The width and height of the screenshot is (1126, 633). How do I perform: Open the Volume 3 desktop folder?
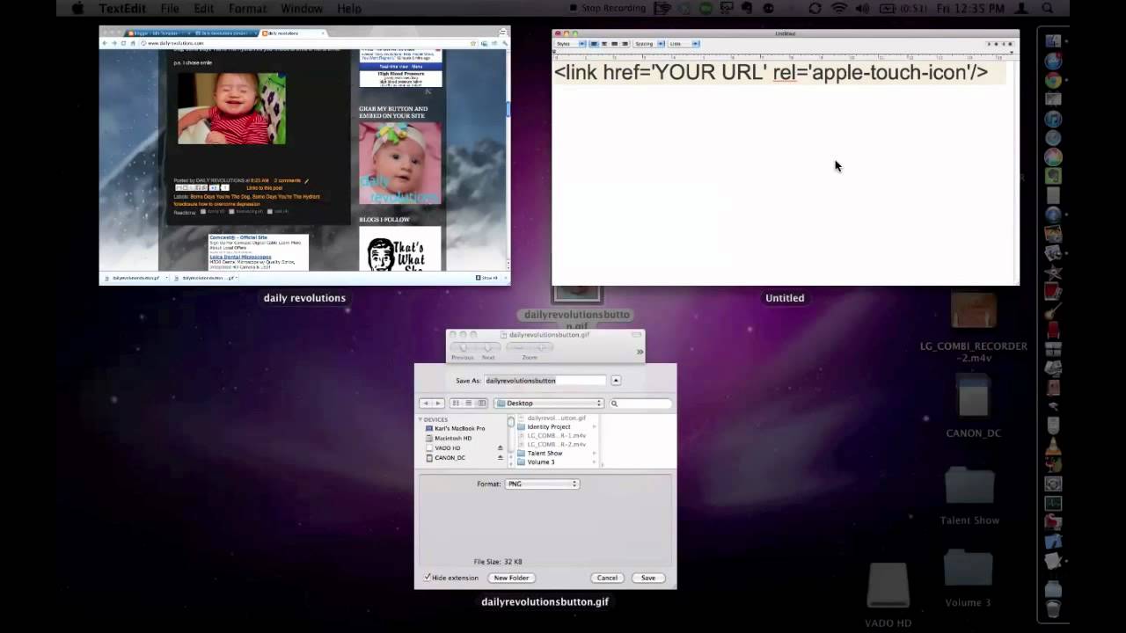[x=968, y=578]
